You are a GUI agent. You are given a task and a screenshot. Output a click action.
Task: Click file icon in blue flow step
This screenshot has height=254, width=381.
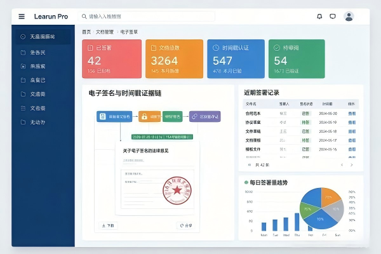tap(102, 117)
